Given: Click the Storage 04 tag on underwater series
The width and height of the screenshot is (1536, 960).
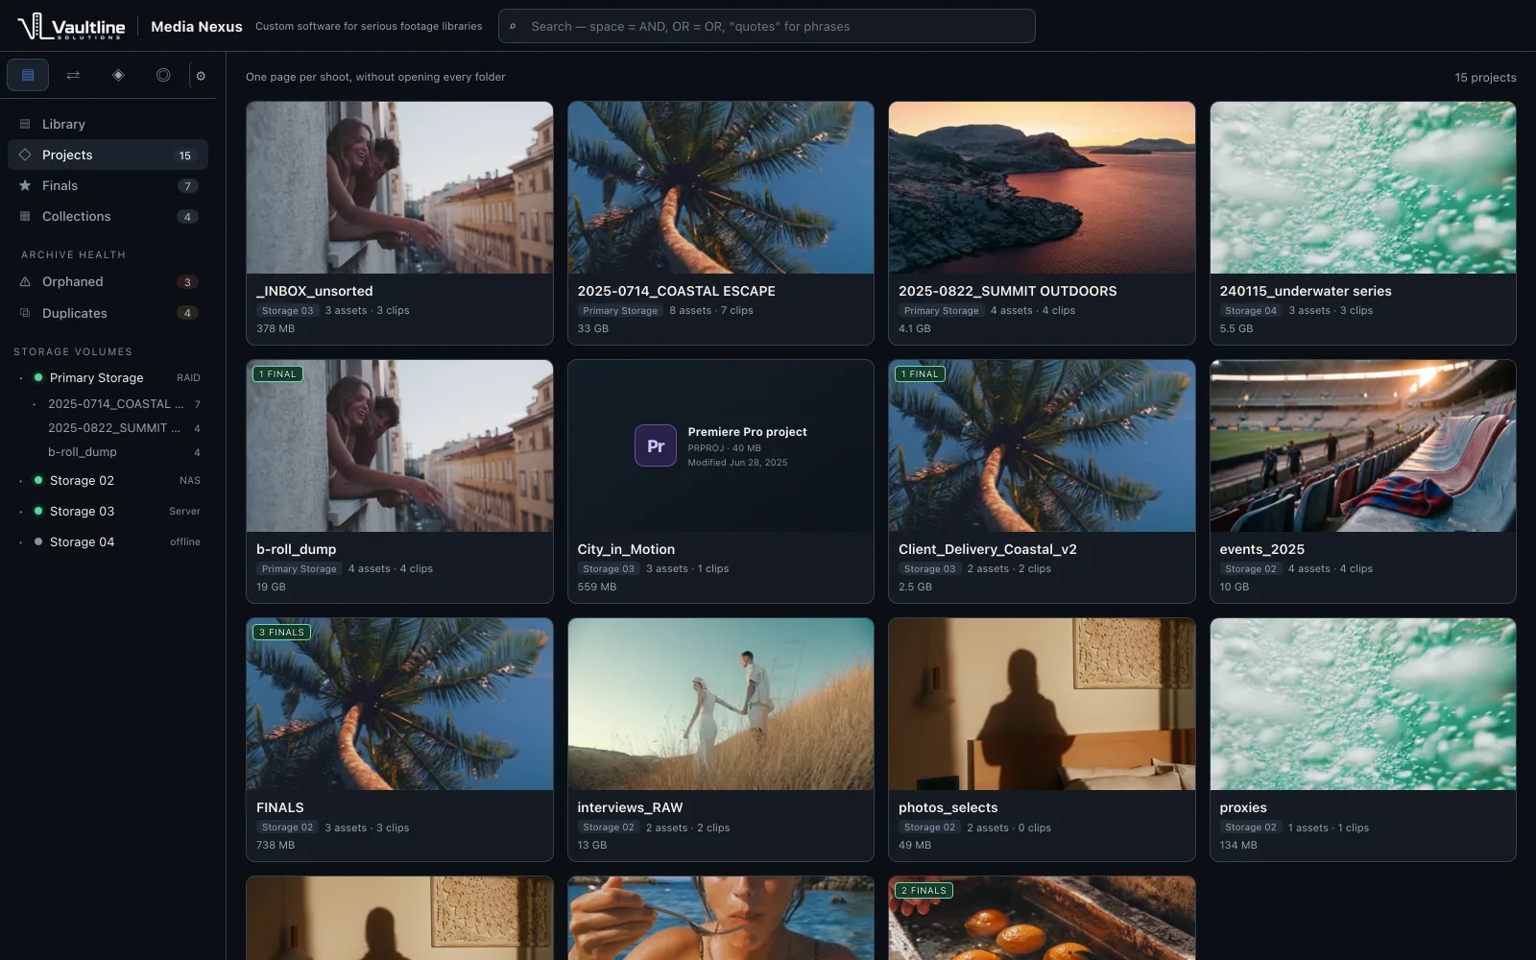Looking at the screenshot, I should pos(1251,311).
